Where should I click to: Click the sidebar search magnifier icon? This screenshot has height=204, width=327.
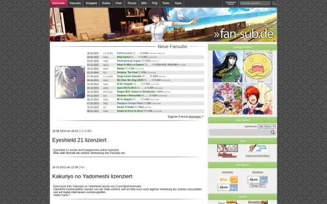point(272,132)
